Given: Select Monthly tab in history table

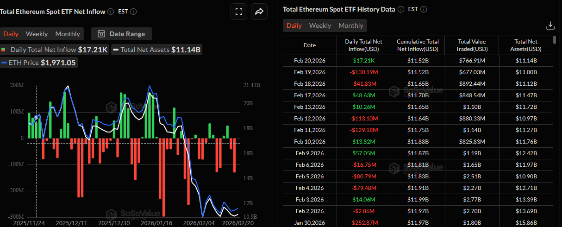Looking at the screenshot, I should pos(350,25).
